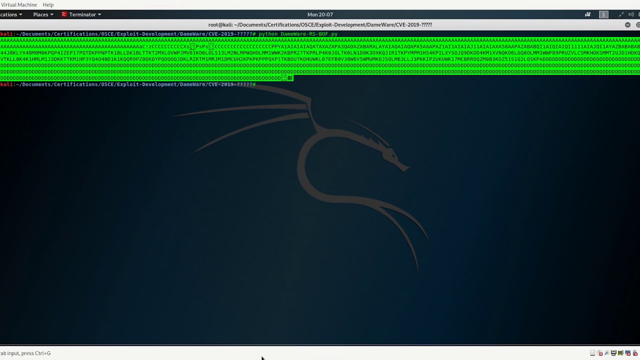Click the screen recording camera icon
The width and height of the screenshot is (640, 360).
click(588, 14)
